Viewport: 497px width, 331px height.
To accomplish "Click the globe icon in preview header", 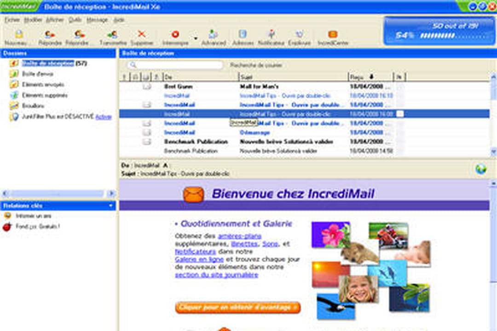I will pos(480,169).
